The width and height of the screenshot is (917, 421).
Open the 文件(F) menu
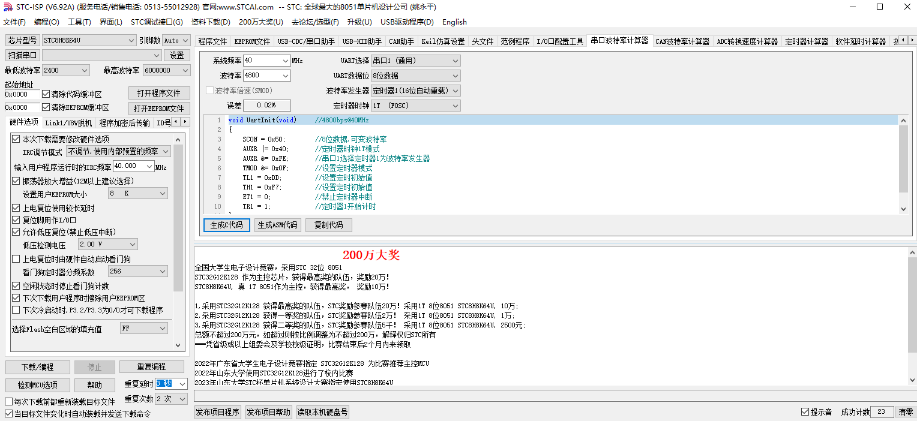coord(14,22)
